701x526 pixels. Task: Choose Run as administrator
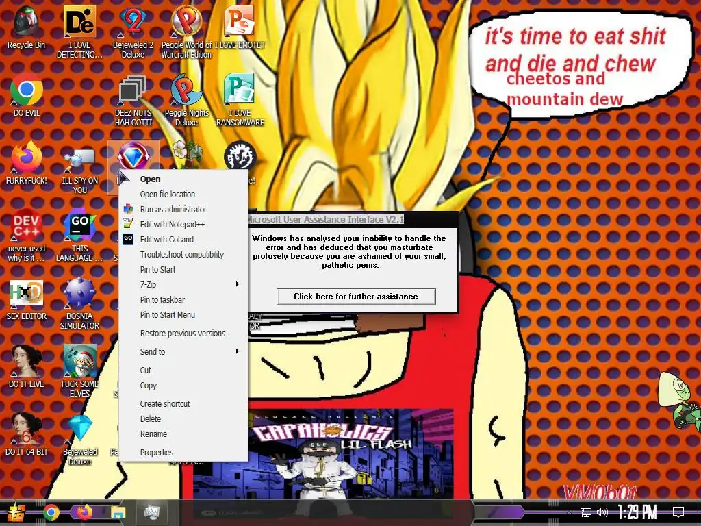click(x=183, y=210)
